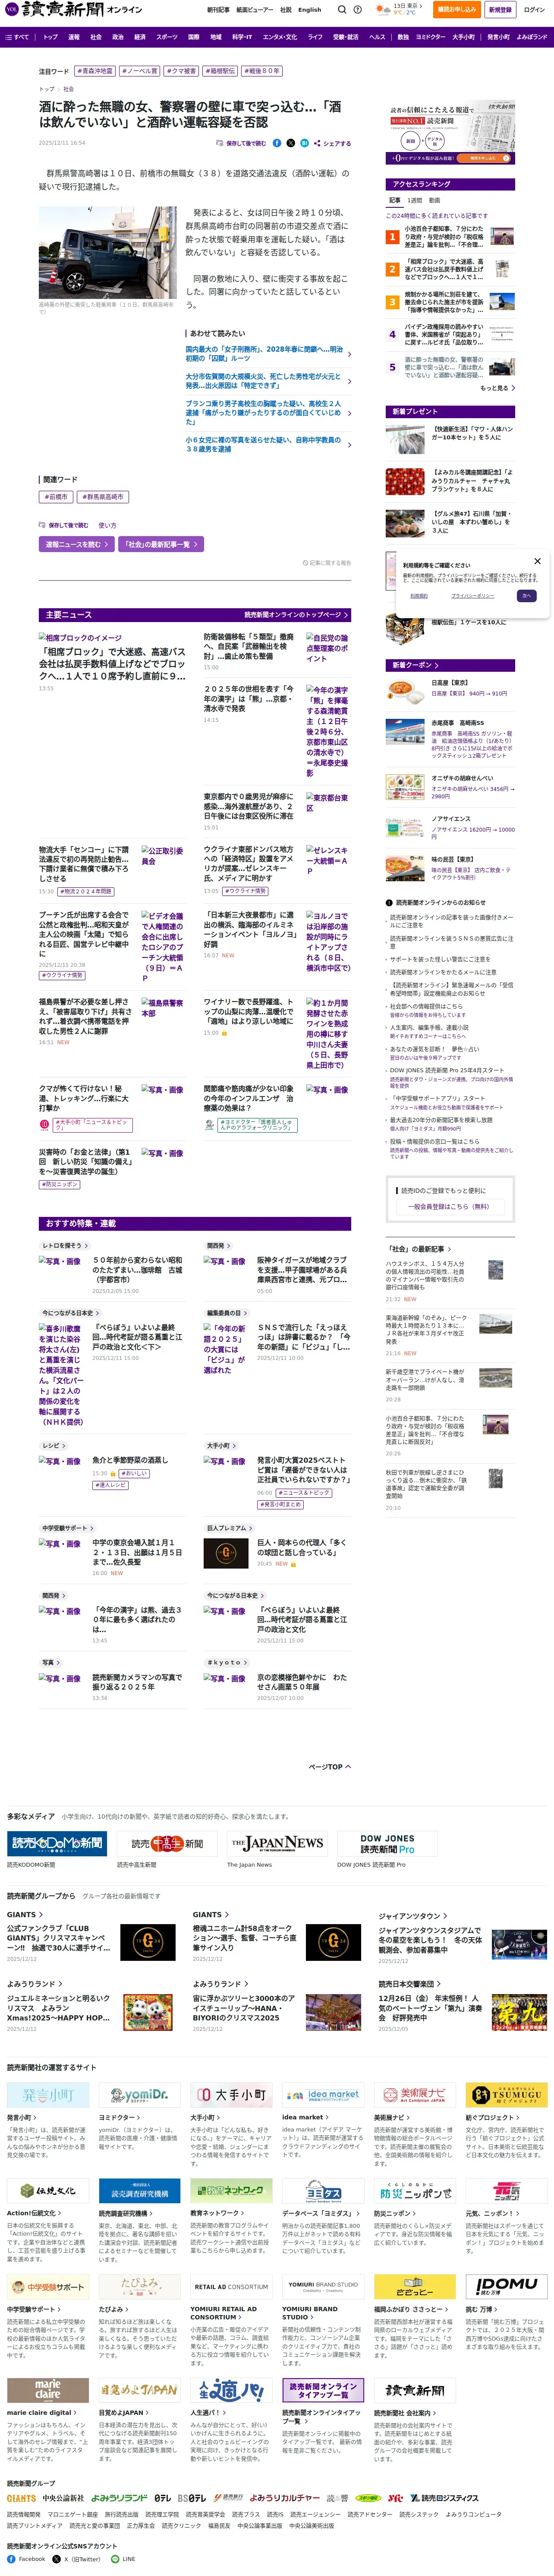
Task: Open 読売新聞オンラインのトップページ link
Action: coord(296,615)
